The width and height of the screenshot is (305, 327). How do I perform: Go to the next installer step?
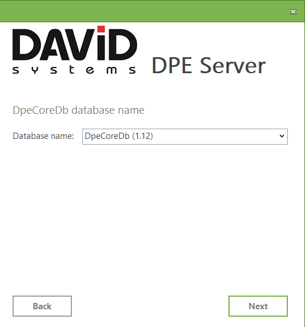pos(258,306)
